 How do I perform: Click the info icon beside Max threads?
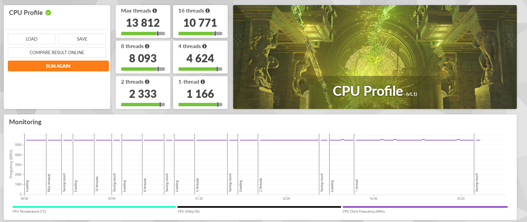click(155, 11)
